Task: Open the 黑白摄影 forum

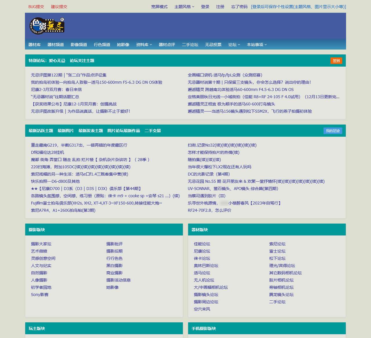Action: click(x=114, y=266)
